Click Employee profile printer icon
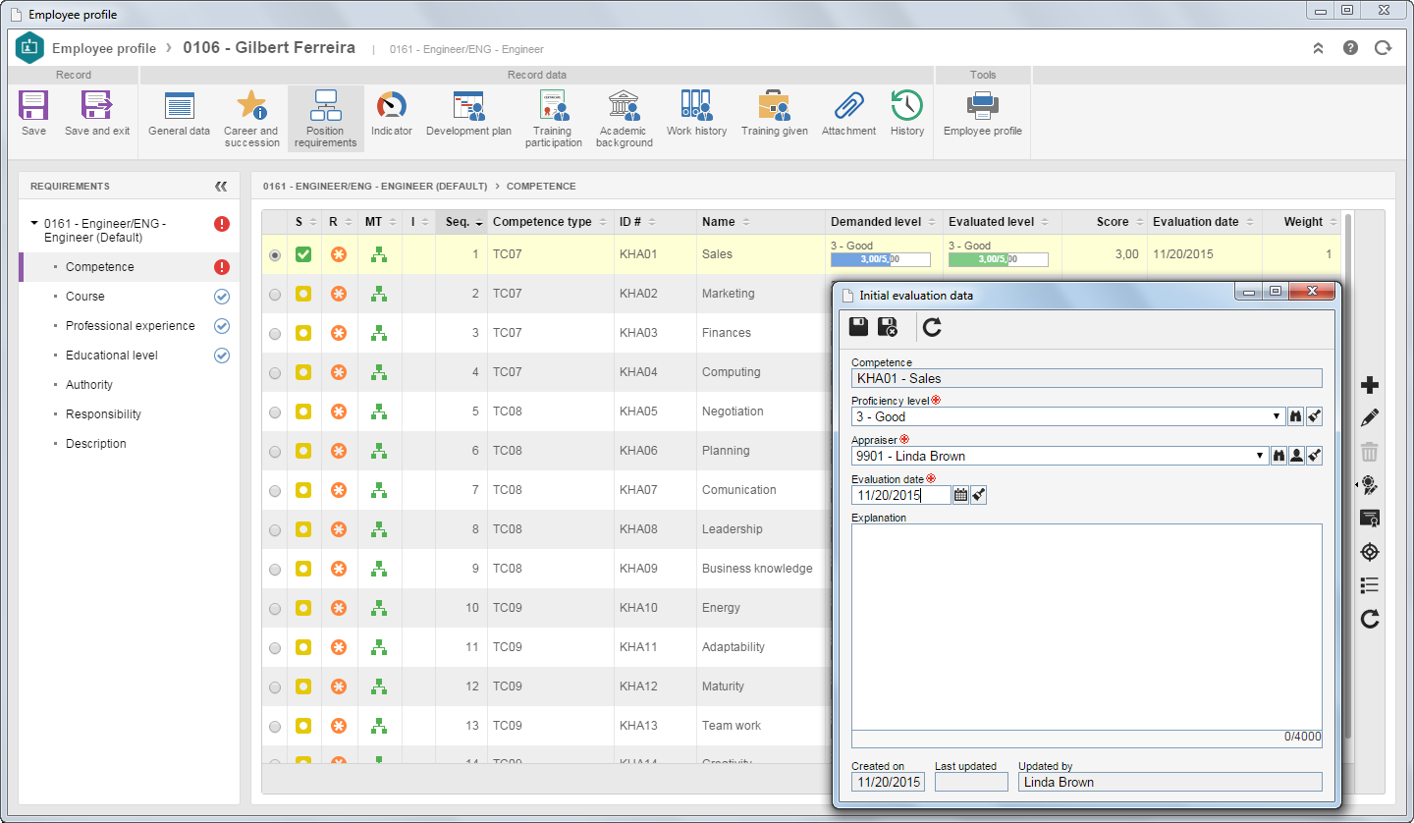Screen dimensions: 1414x823 (x=982, y=105)
